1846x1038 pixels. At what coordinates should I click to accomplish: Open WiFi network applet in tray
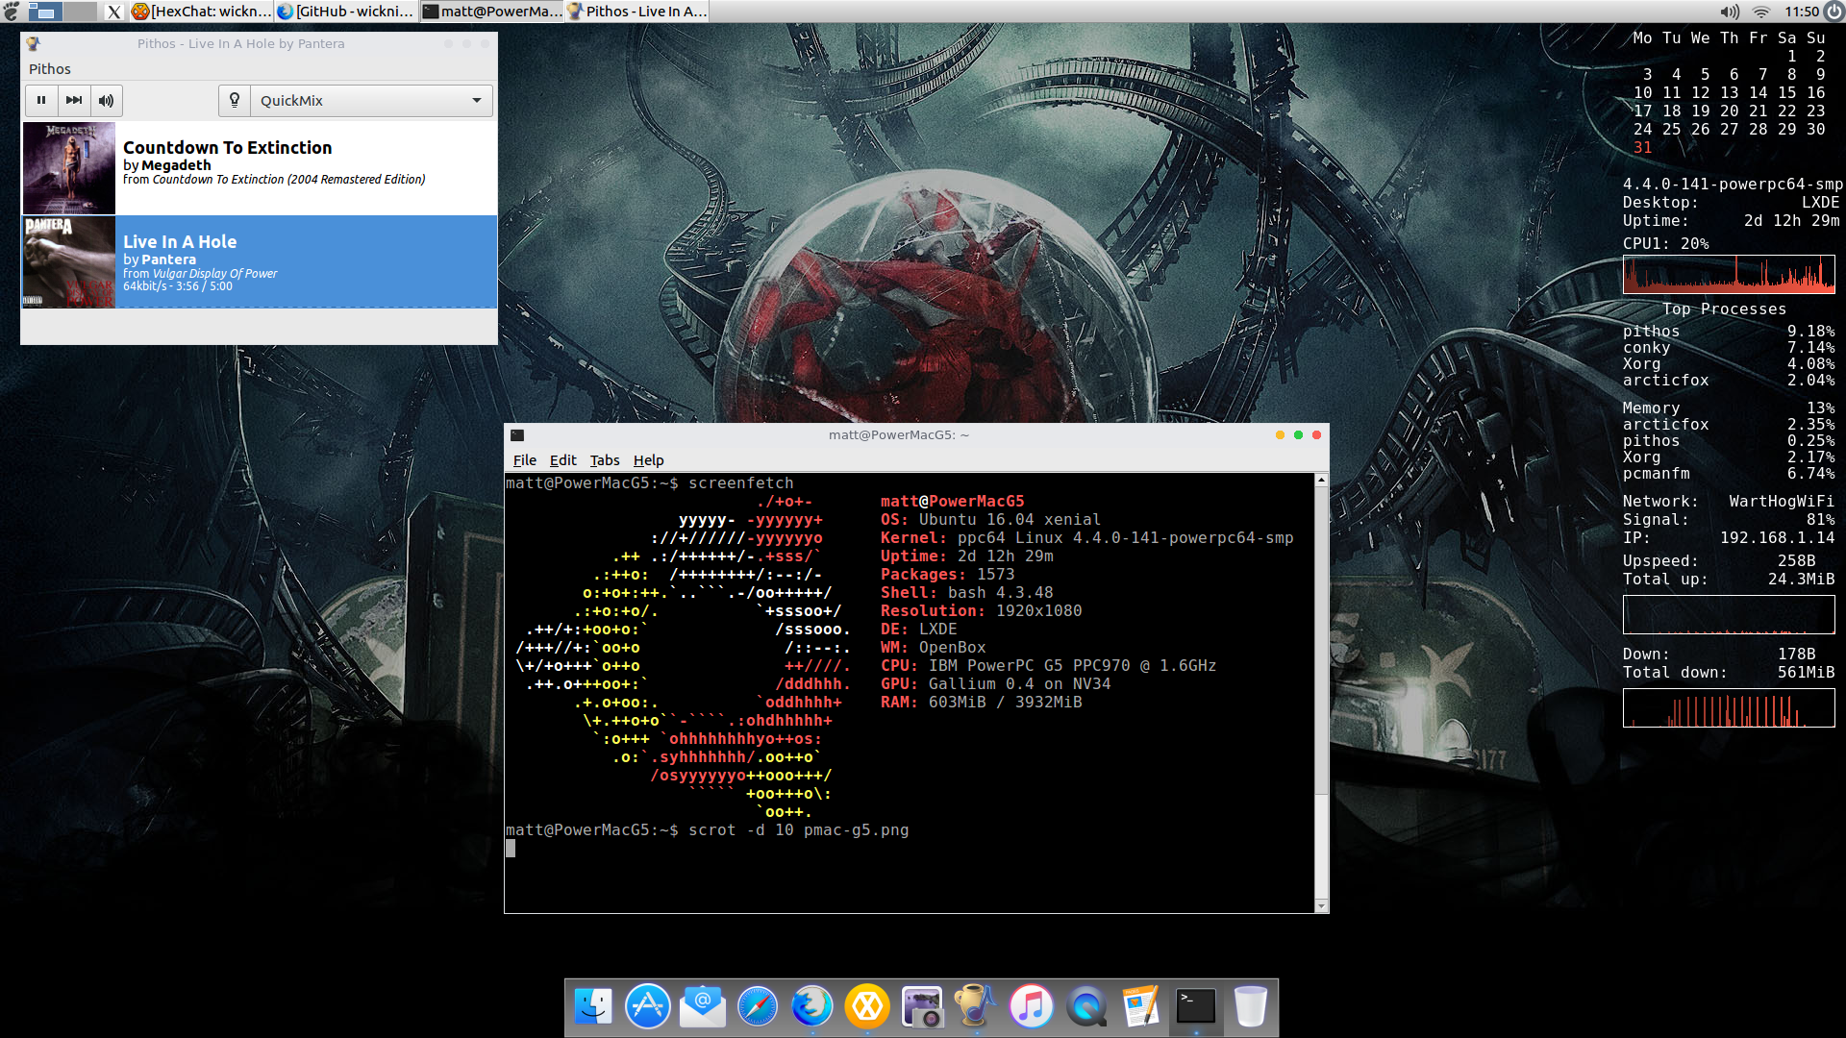(1761, 12)
